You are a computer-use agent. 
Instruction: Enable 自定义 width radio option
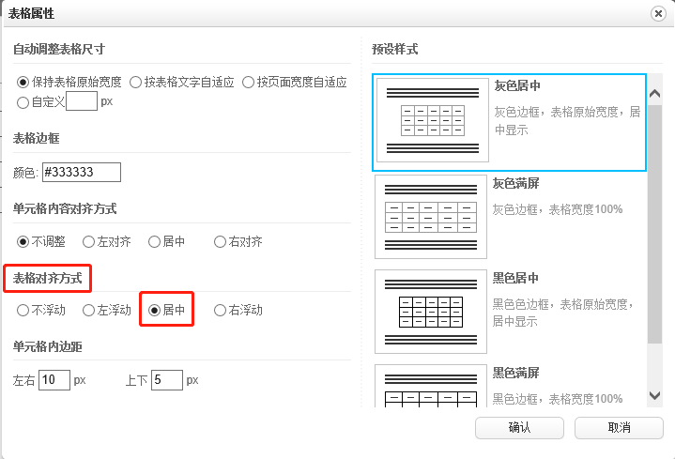tap(23, 101)
